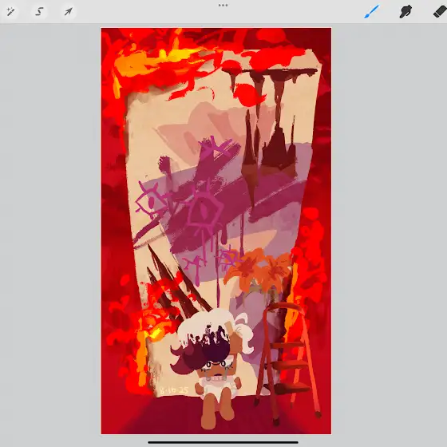Open the Adjustments magic wand menu
This screenshot has width=447, height=447.
click(x=11, y=12)
